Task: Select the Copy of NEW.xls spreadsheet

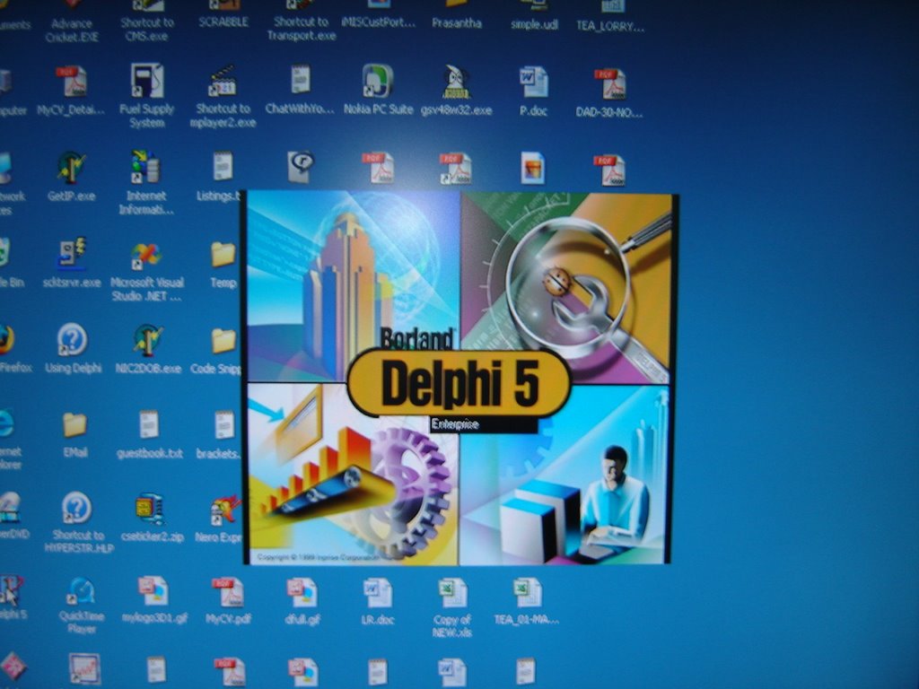Action: coord(452,593)
